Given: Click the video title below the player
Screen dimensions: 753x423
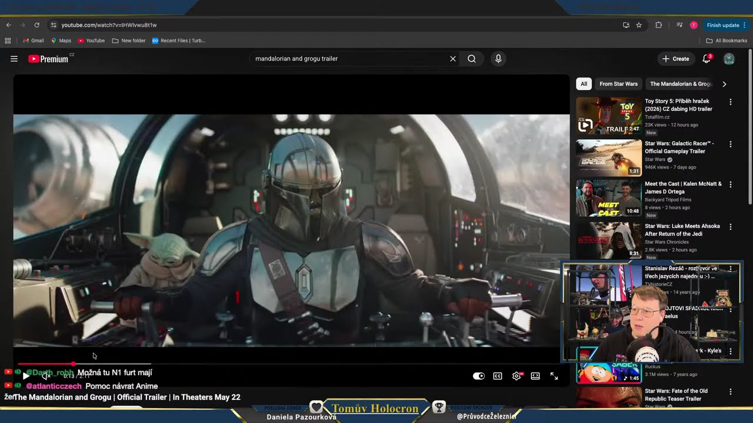Looking at the screenshot, I should coord(126,397).
